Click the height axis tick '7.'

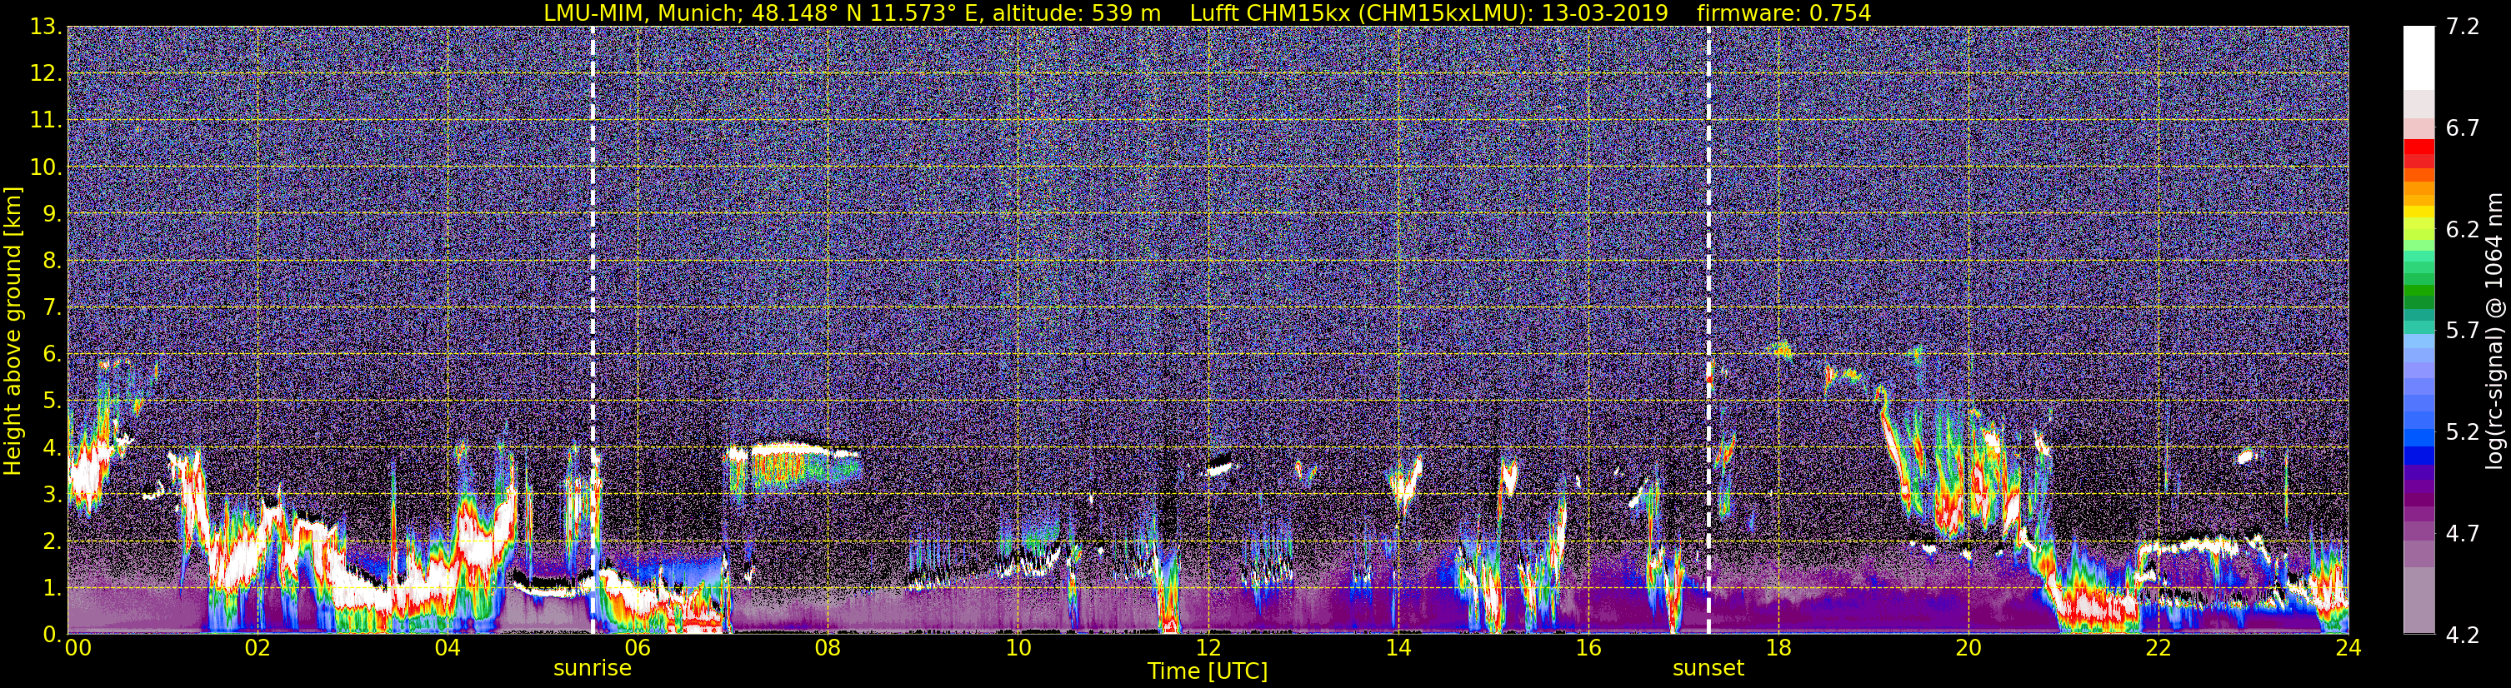point(53,307)
